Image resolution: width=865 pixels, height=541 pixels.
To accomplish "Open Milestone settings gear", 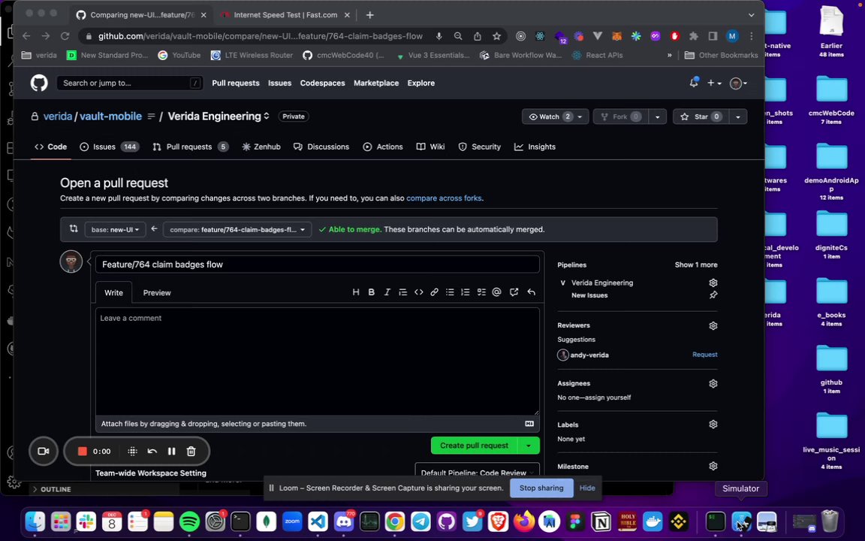I will pyautogui.click(x=713, y=467).
